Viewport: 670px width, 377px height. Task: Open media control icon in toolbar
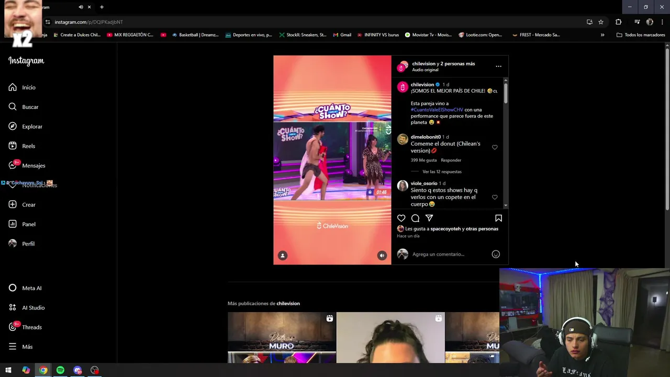[637, 22]
